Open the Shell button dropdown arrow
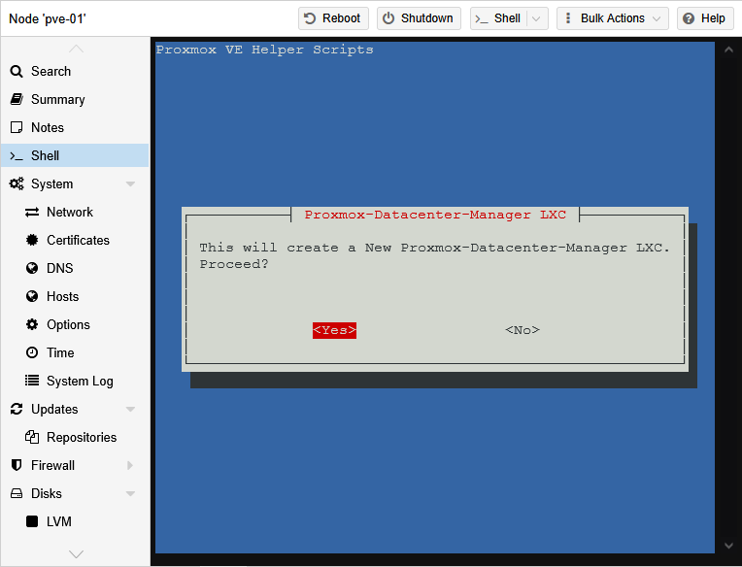 (x=536, y=18)
